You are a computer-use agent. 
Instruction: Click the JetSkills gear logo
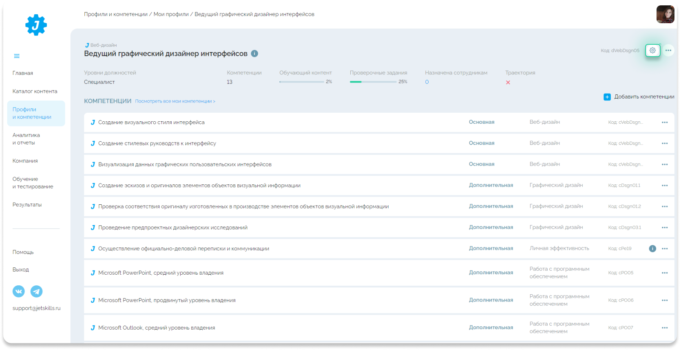pyautogui.click(x=36, y=25)
